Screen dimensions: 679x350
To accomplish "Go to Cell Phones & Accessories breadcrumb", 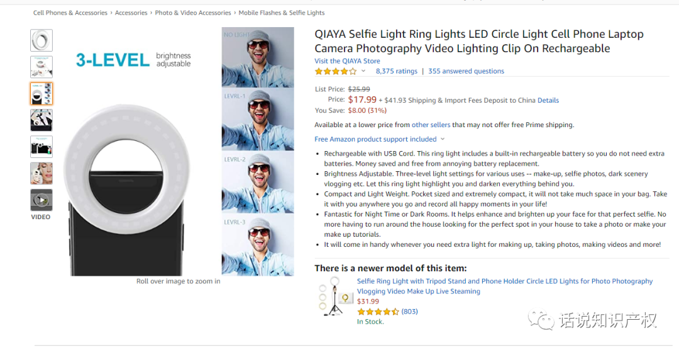I will pos(70,13).
